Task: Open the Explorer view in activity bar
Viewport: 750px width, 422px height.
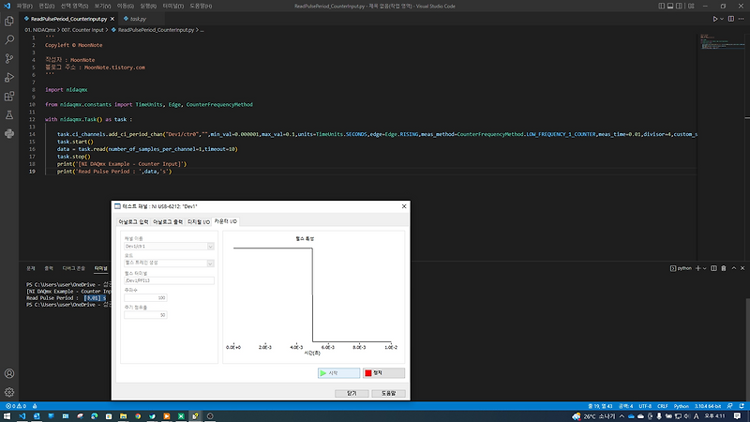Action: [x=9, y=21]
